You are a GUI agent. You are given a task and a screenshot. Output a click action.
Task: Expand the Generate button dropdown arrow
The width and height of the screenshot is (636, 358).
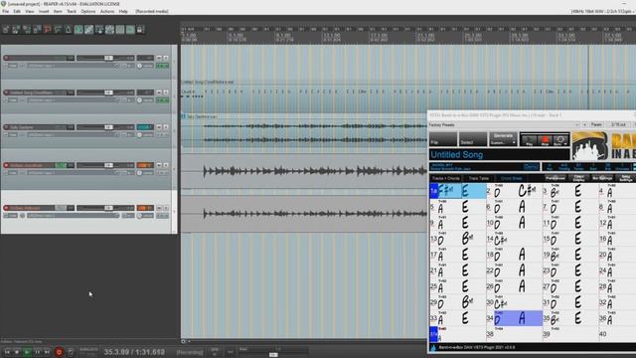pyautogui.click(x=514, y=143)
